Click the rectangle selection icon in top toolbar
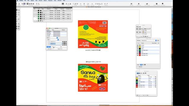Image resolution: width=189 pixels, height=106 pixels. tap(63, 4)
